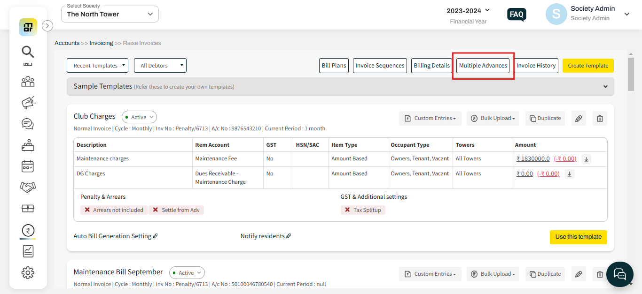Click the page vertical scrollbar
The height and width of the screenshot is (294, 642).
tap(631, 75)
